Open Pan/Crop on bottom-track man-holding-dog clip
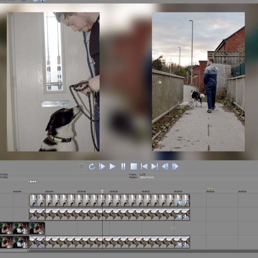 pos(19,244)
